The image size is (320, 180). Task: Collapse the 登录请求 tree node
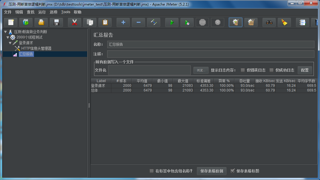tap(10, 43)
